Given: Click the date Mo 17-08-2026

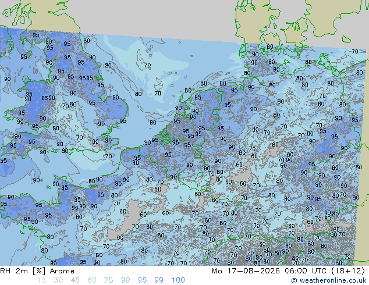Looking at the screenshot, I should click(x=246, y=271).
